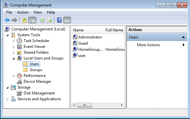Click Local Users and Groups icon
The image size is (190, 119).
pos(19,58)
